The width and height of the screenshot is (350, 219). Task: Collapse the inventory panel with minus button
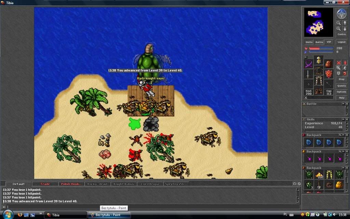[x=306, y=57]
